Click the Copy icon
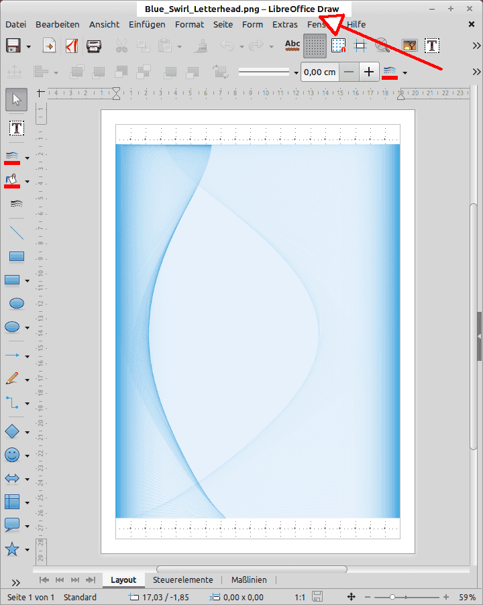Screen dimensions: 483x605 pyautogui.click(x=143, y=46)
